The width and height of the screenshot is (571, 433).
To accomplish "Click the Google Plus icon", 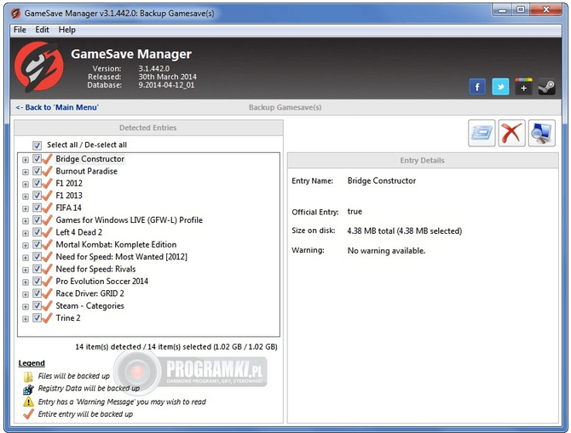I will 523,87.
